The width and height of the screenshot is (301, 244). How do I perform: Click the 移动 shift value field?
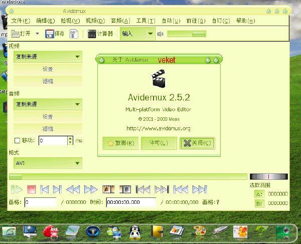[x=53, y=140]
